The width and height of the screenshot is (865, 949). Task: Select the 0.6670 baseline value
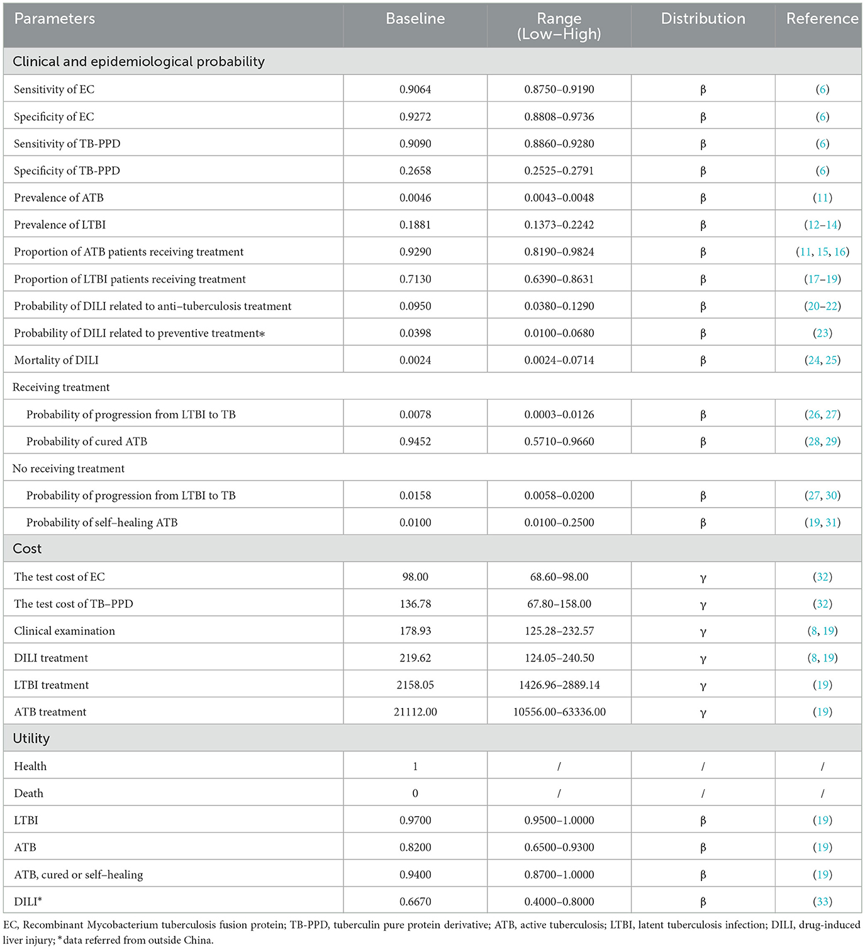415,901
